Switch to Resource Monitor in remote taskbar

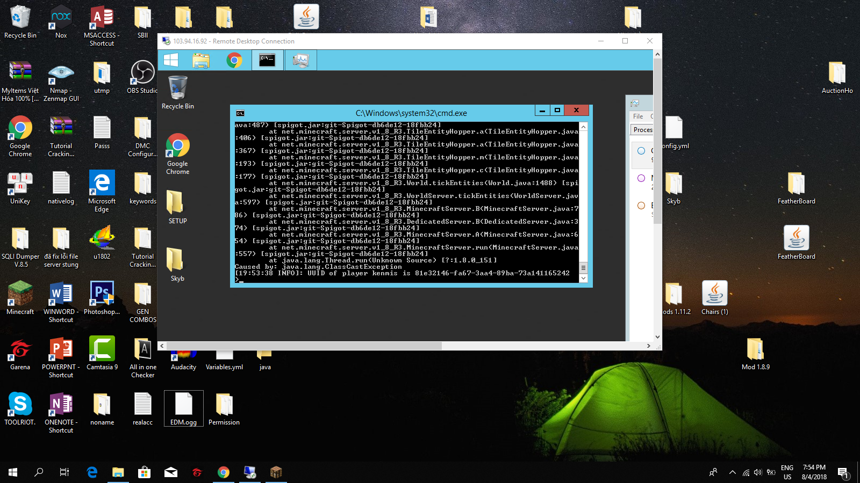click(300, 60)
